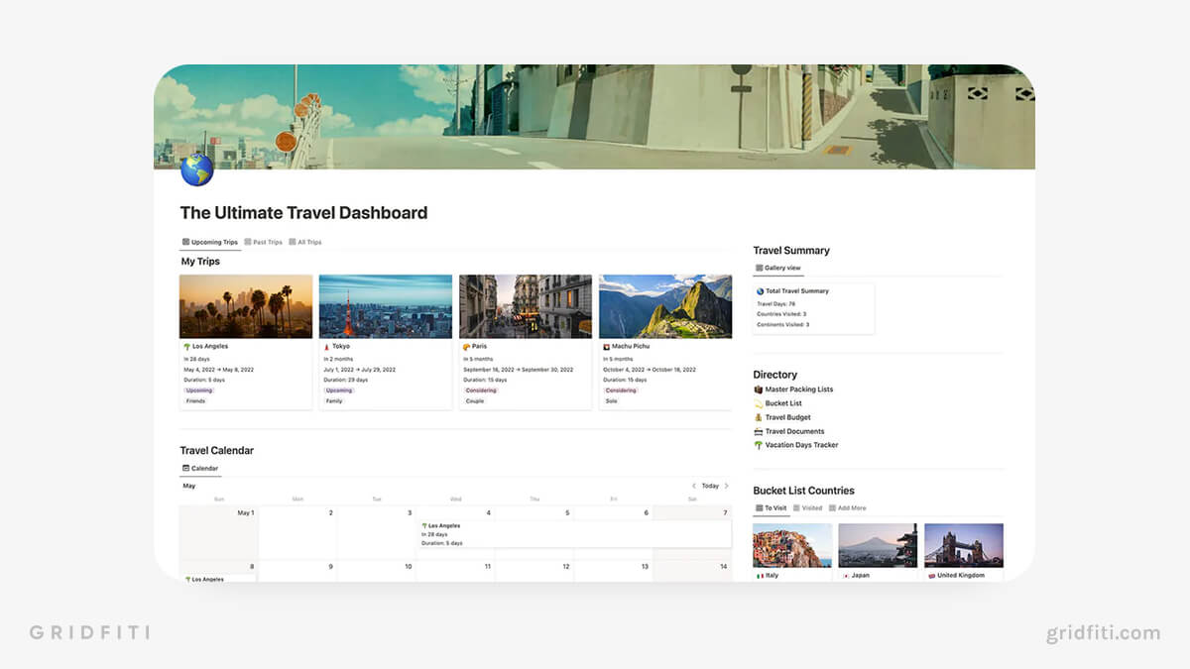Open the Machu Pichu trip card thumbnail

[665, 305]
